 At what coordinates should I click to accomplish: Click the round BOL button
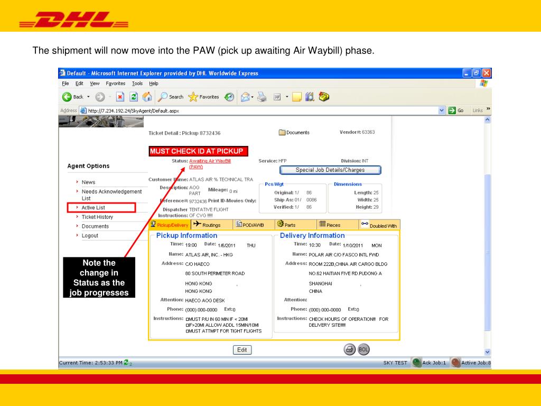click(x=363, y=349)
